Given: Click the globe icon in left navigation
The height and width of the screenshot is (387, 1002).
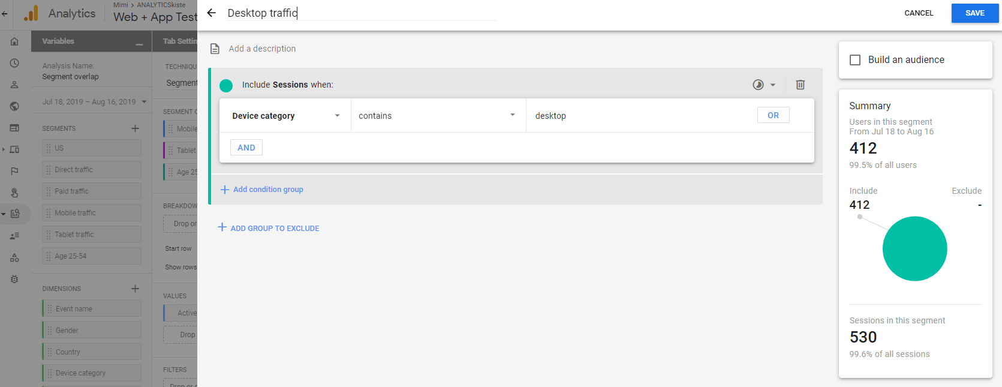Looking at the screenshot, I should coord(14,106).
